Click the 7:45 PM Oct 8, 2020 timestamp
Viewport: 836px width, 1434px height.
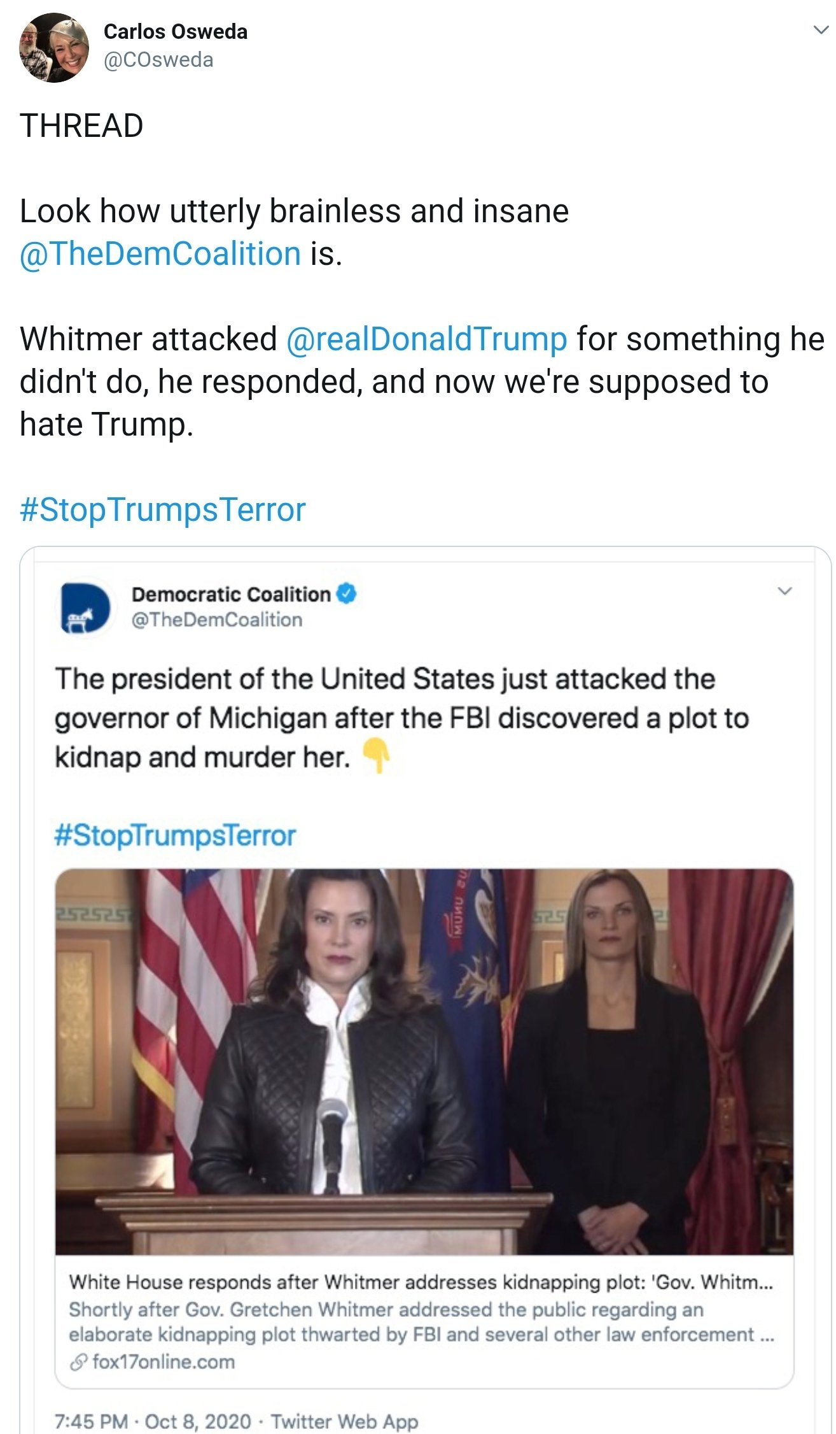coord(153,1421)
